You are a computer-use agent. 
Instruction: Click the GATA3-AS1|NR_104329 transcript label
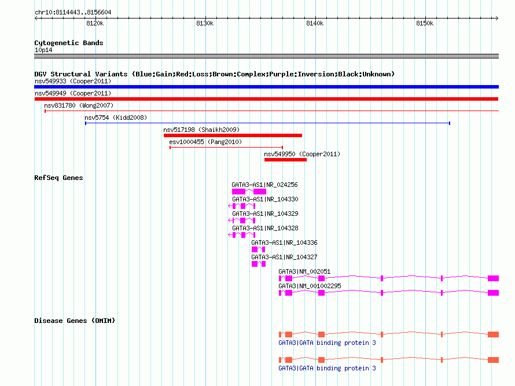tap(265, 214)
